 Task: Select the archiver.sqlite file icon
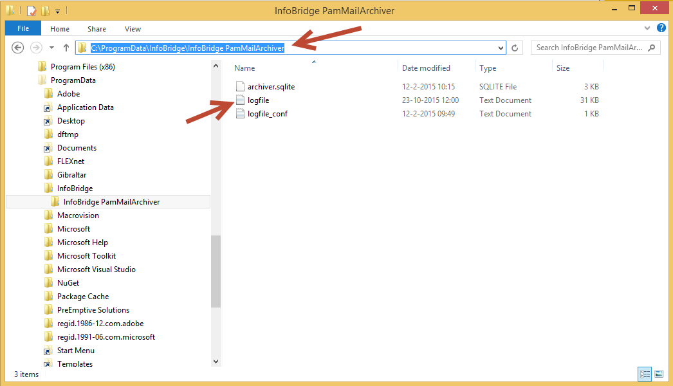point(241,86)
